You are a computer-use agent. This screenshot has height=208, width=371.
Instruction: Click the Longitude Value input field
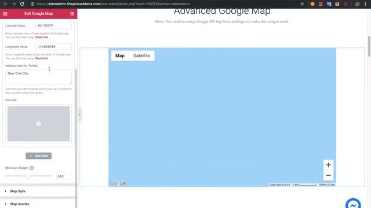click(53, 47)
